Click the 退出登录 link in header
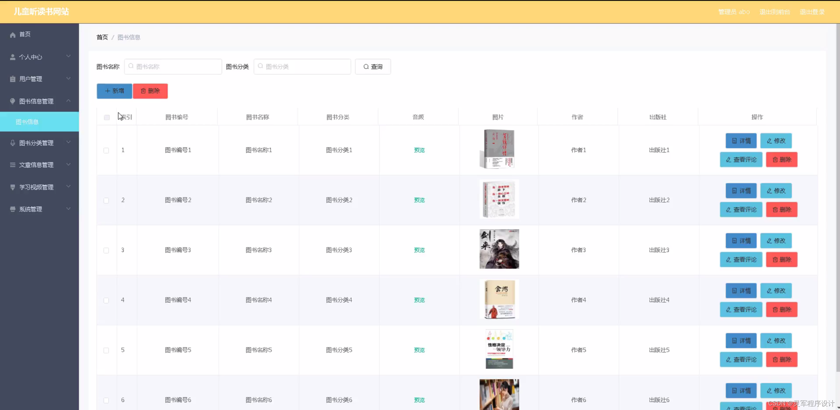840x410 pixels. (812, 12)
